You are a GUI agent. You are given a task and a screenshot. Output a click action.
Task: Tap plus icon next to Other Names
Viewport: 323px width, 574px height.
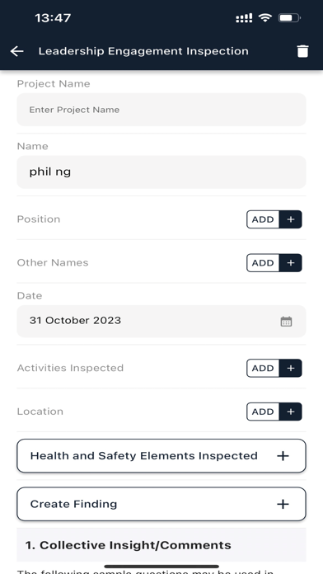pyautogui.click(x=290, y=263)
